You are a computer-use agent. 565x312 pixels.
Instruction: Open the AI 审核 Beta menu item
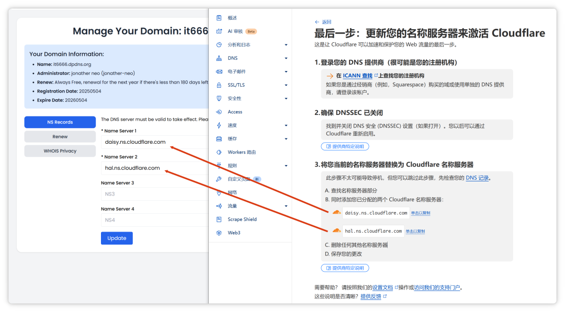[242, 31]
